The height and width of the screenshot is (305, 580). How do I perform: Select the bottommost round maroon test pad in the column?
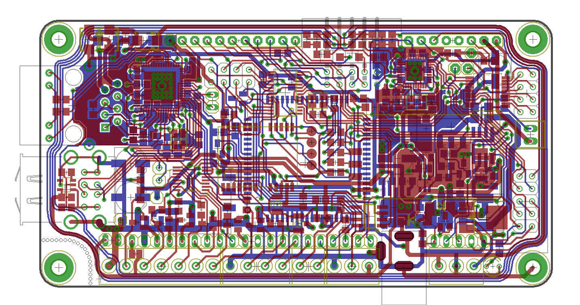pos(311,165)
